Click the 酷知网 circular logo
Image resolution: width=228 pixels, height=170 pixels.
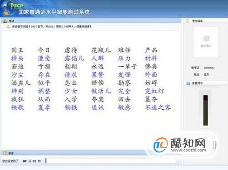[161, 145]
